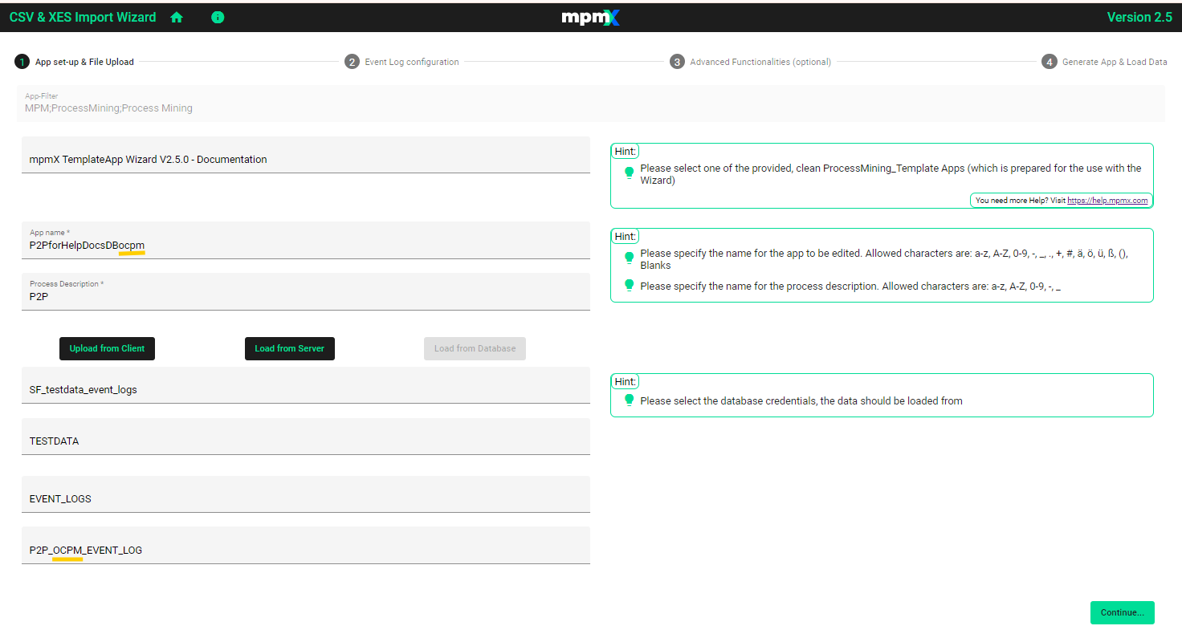Click the green home icon
This screenshot has height=634, width=1182.
pyautogui.click(x=177, y=17)
